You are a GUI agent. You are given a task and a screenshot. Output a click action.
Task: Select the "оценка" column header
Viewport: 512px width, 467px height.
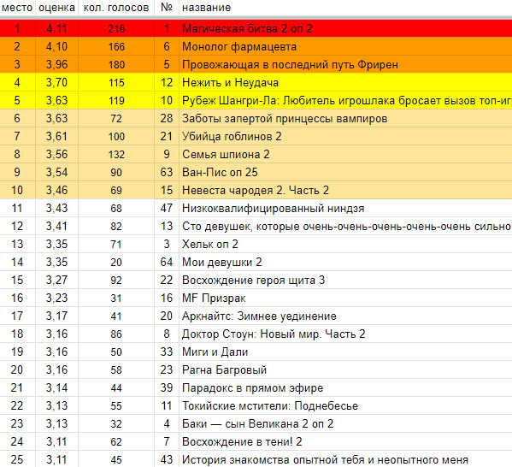(x=56, y=8)
